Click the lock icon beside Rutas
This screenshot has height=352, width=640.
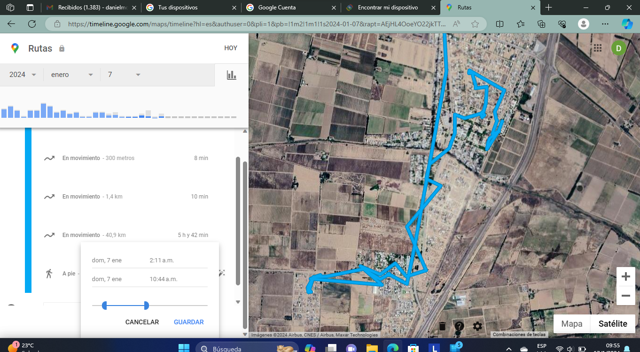[x=62, y=48]
